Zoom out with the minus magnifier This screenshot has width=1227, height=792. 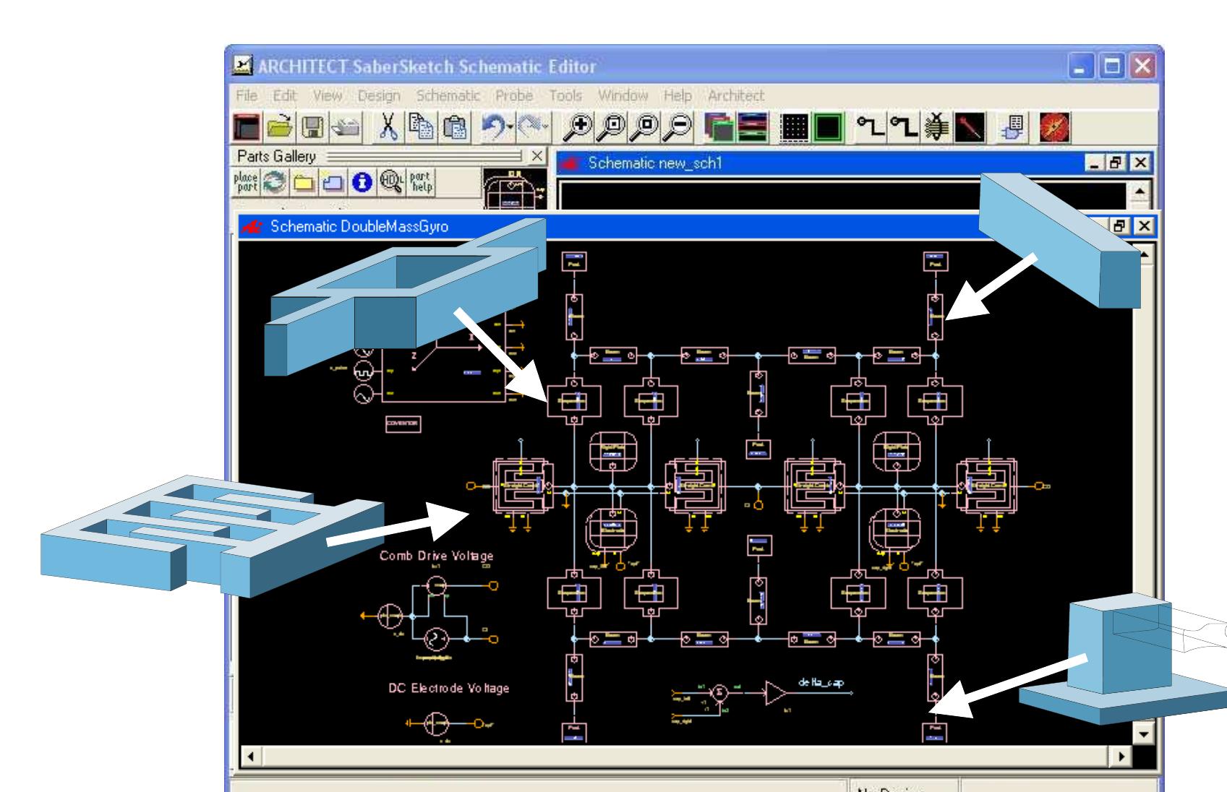click(x=678, y=128)
